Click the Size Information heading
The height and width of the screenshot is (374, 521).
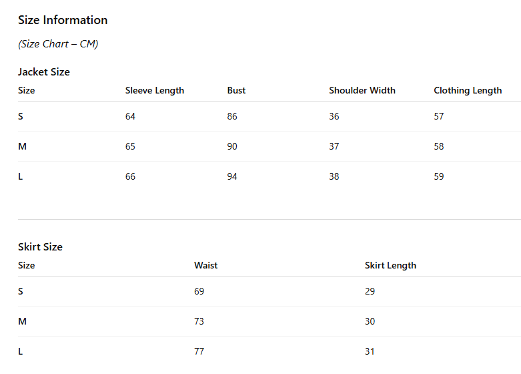[63, 20]
